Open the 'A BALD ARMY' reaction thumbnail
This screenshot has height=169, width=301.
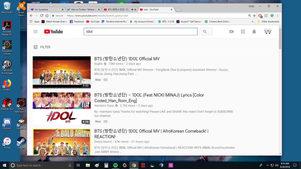tap(62, 142)
